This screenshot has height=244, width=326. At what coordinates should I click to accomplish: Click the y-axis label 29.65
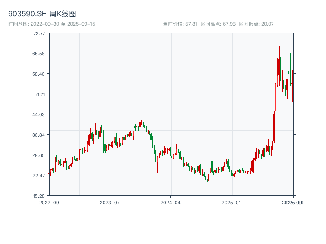pos(38,155)
